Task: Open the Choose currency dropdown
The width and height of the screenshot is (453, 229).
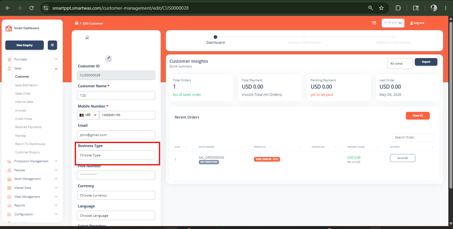Action: coord(116,195)
